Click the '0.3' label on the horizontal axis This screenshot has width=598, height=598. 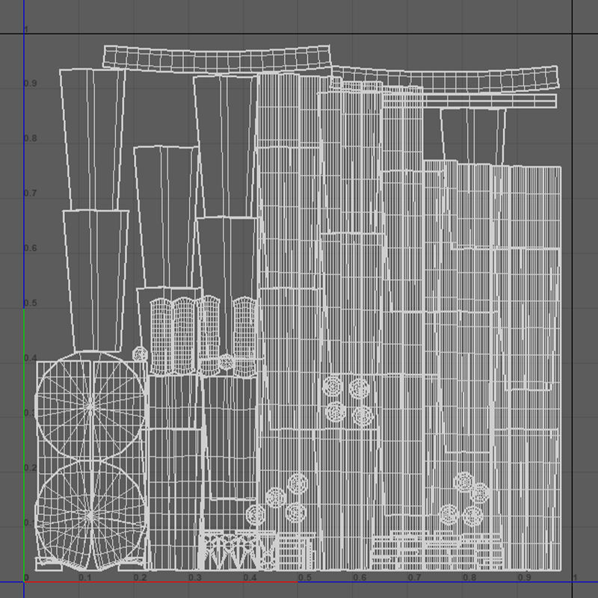[195, 577]
